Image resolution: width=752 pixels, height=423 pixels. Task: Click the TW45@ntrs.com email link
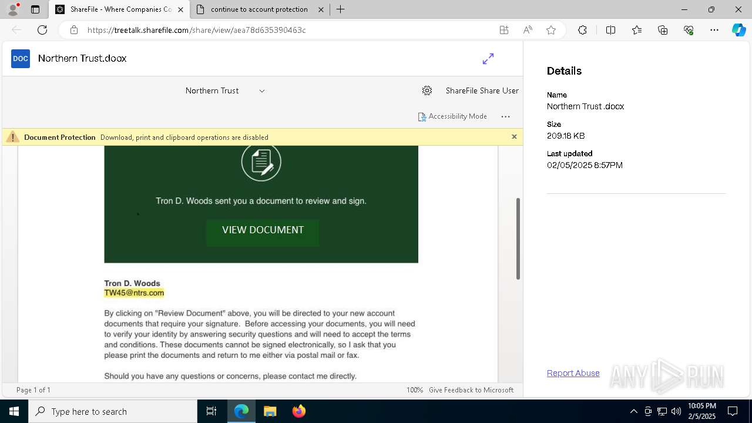coord(134,293)
